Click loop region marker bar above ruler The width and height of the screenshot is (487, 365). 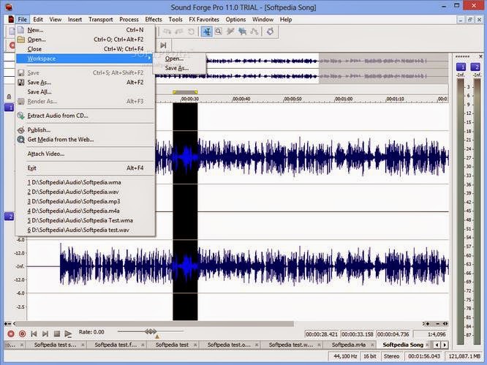pos(185,92)
